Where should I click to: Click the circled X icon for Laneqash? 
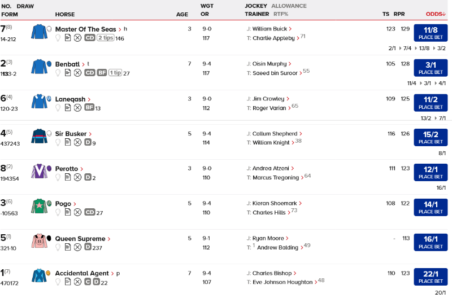pyautogui.click(x=77, y=108)
